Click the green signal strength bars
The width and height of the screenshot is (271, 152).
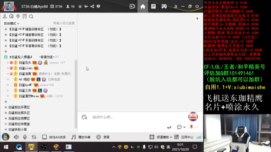point(199,137)
